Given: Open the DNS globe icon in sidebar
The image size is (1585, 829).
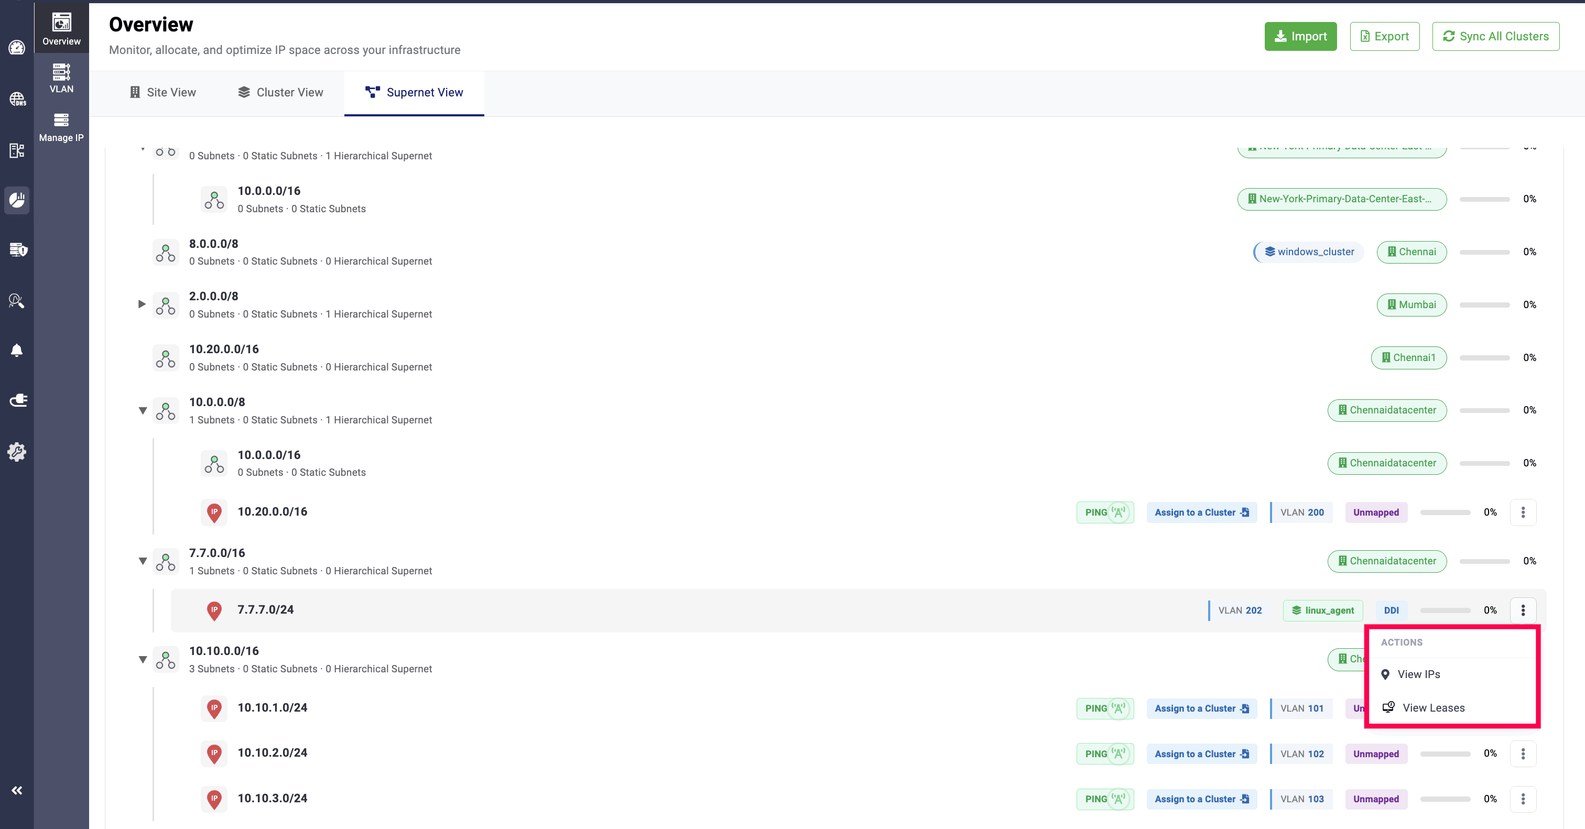Looking at the screenshot, I should tap(17, 99).
